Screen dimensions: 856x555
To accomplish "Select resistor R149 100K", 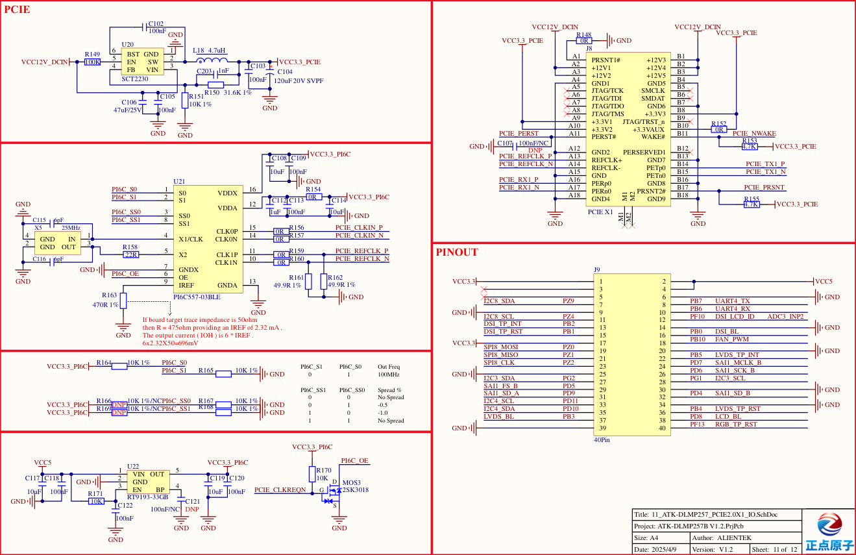I will (93, 62).
